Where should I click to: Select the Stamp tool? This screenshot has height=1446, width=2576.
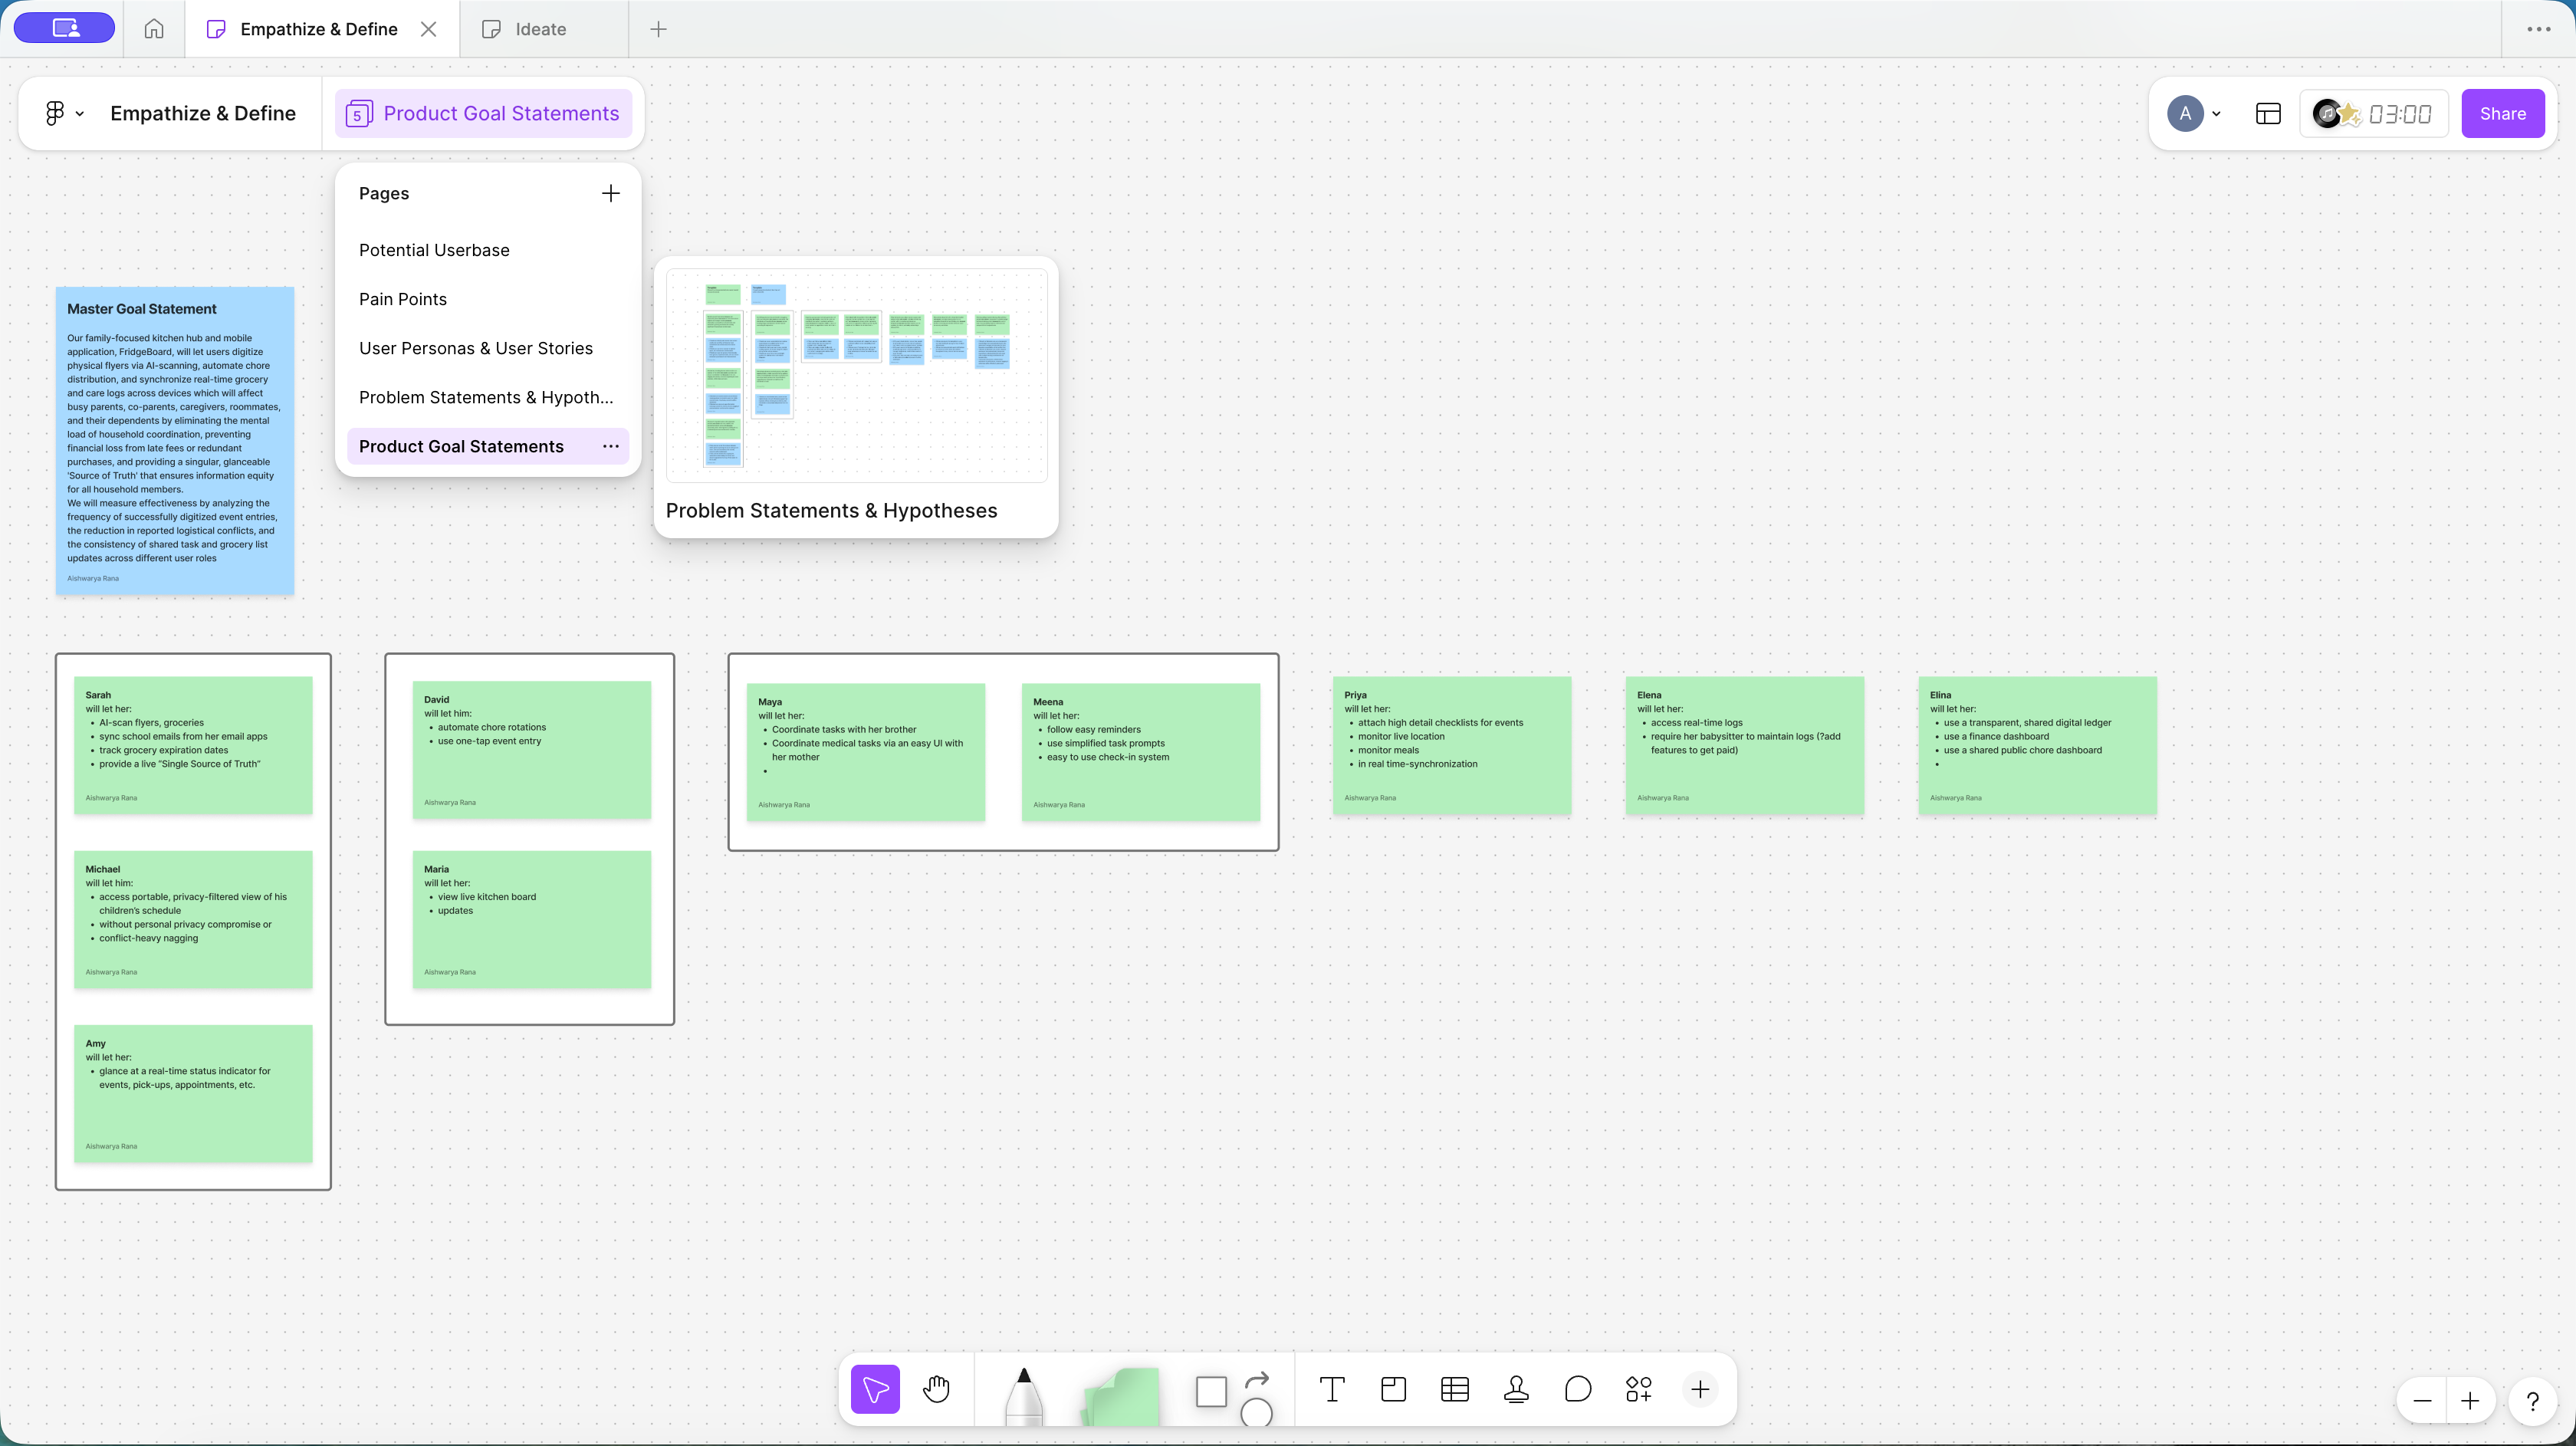1516,1389
